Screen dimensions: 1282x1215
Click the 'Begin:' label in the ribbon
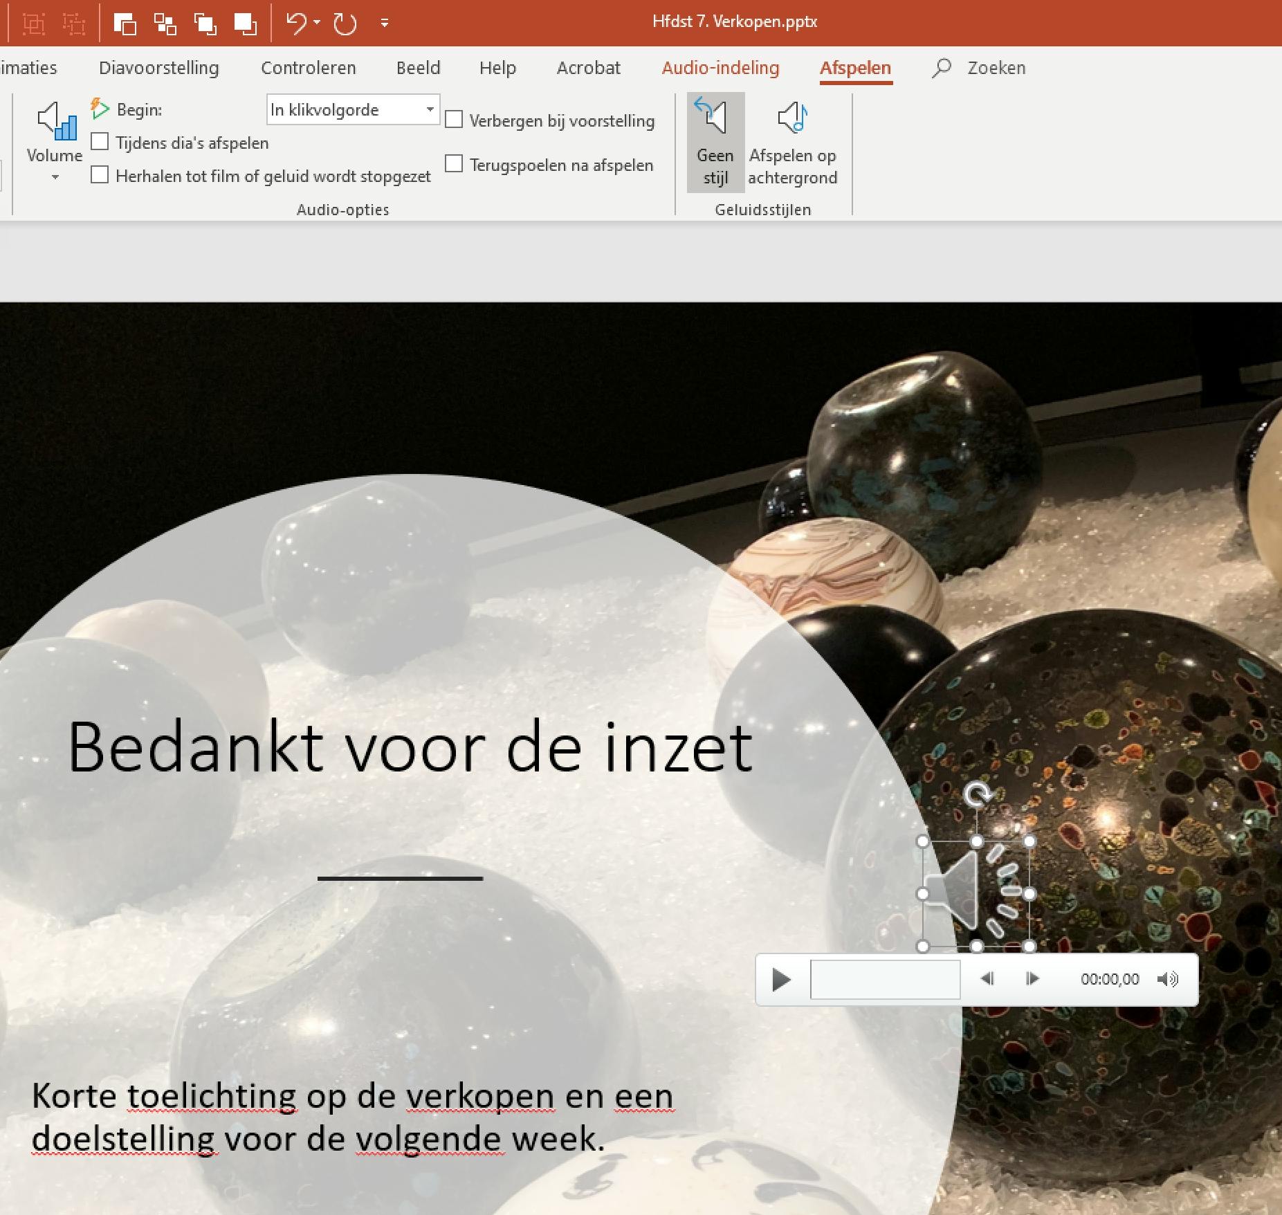[140, 109]
